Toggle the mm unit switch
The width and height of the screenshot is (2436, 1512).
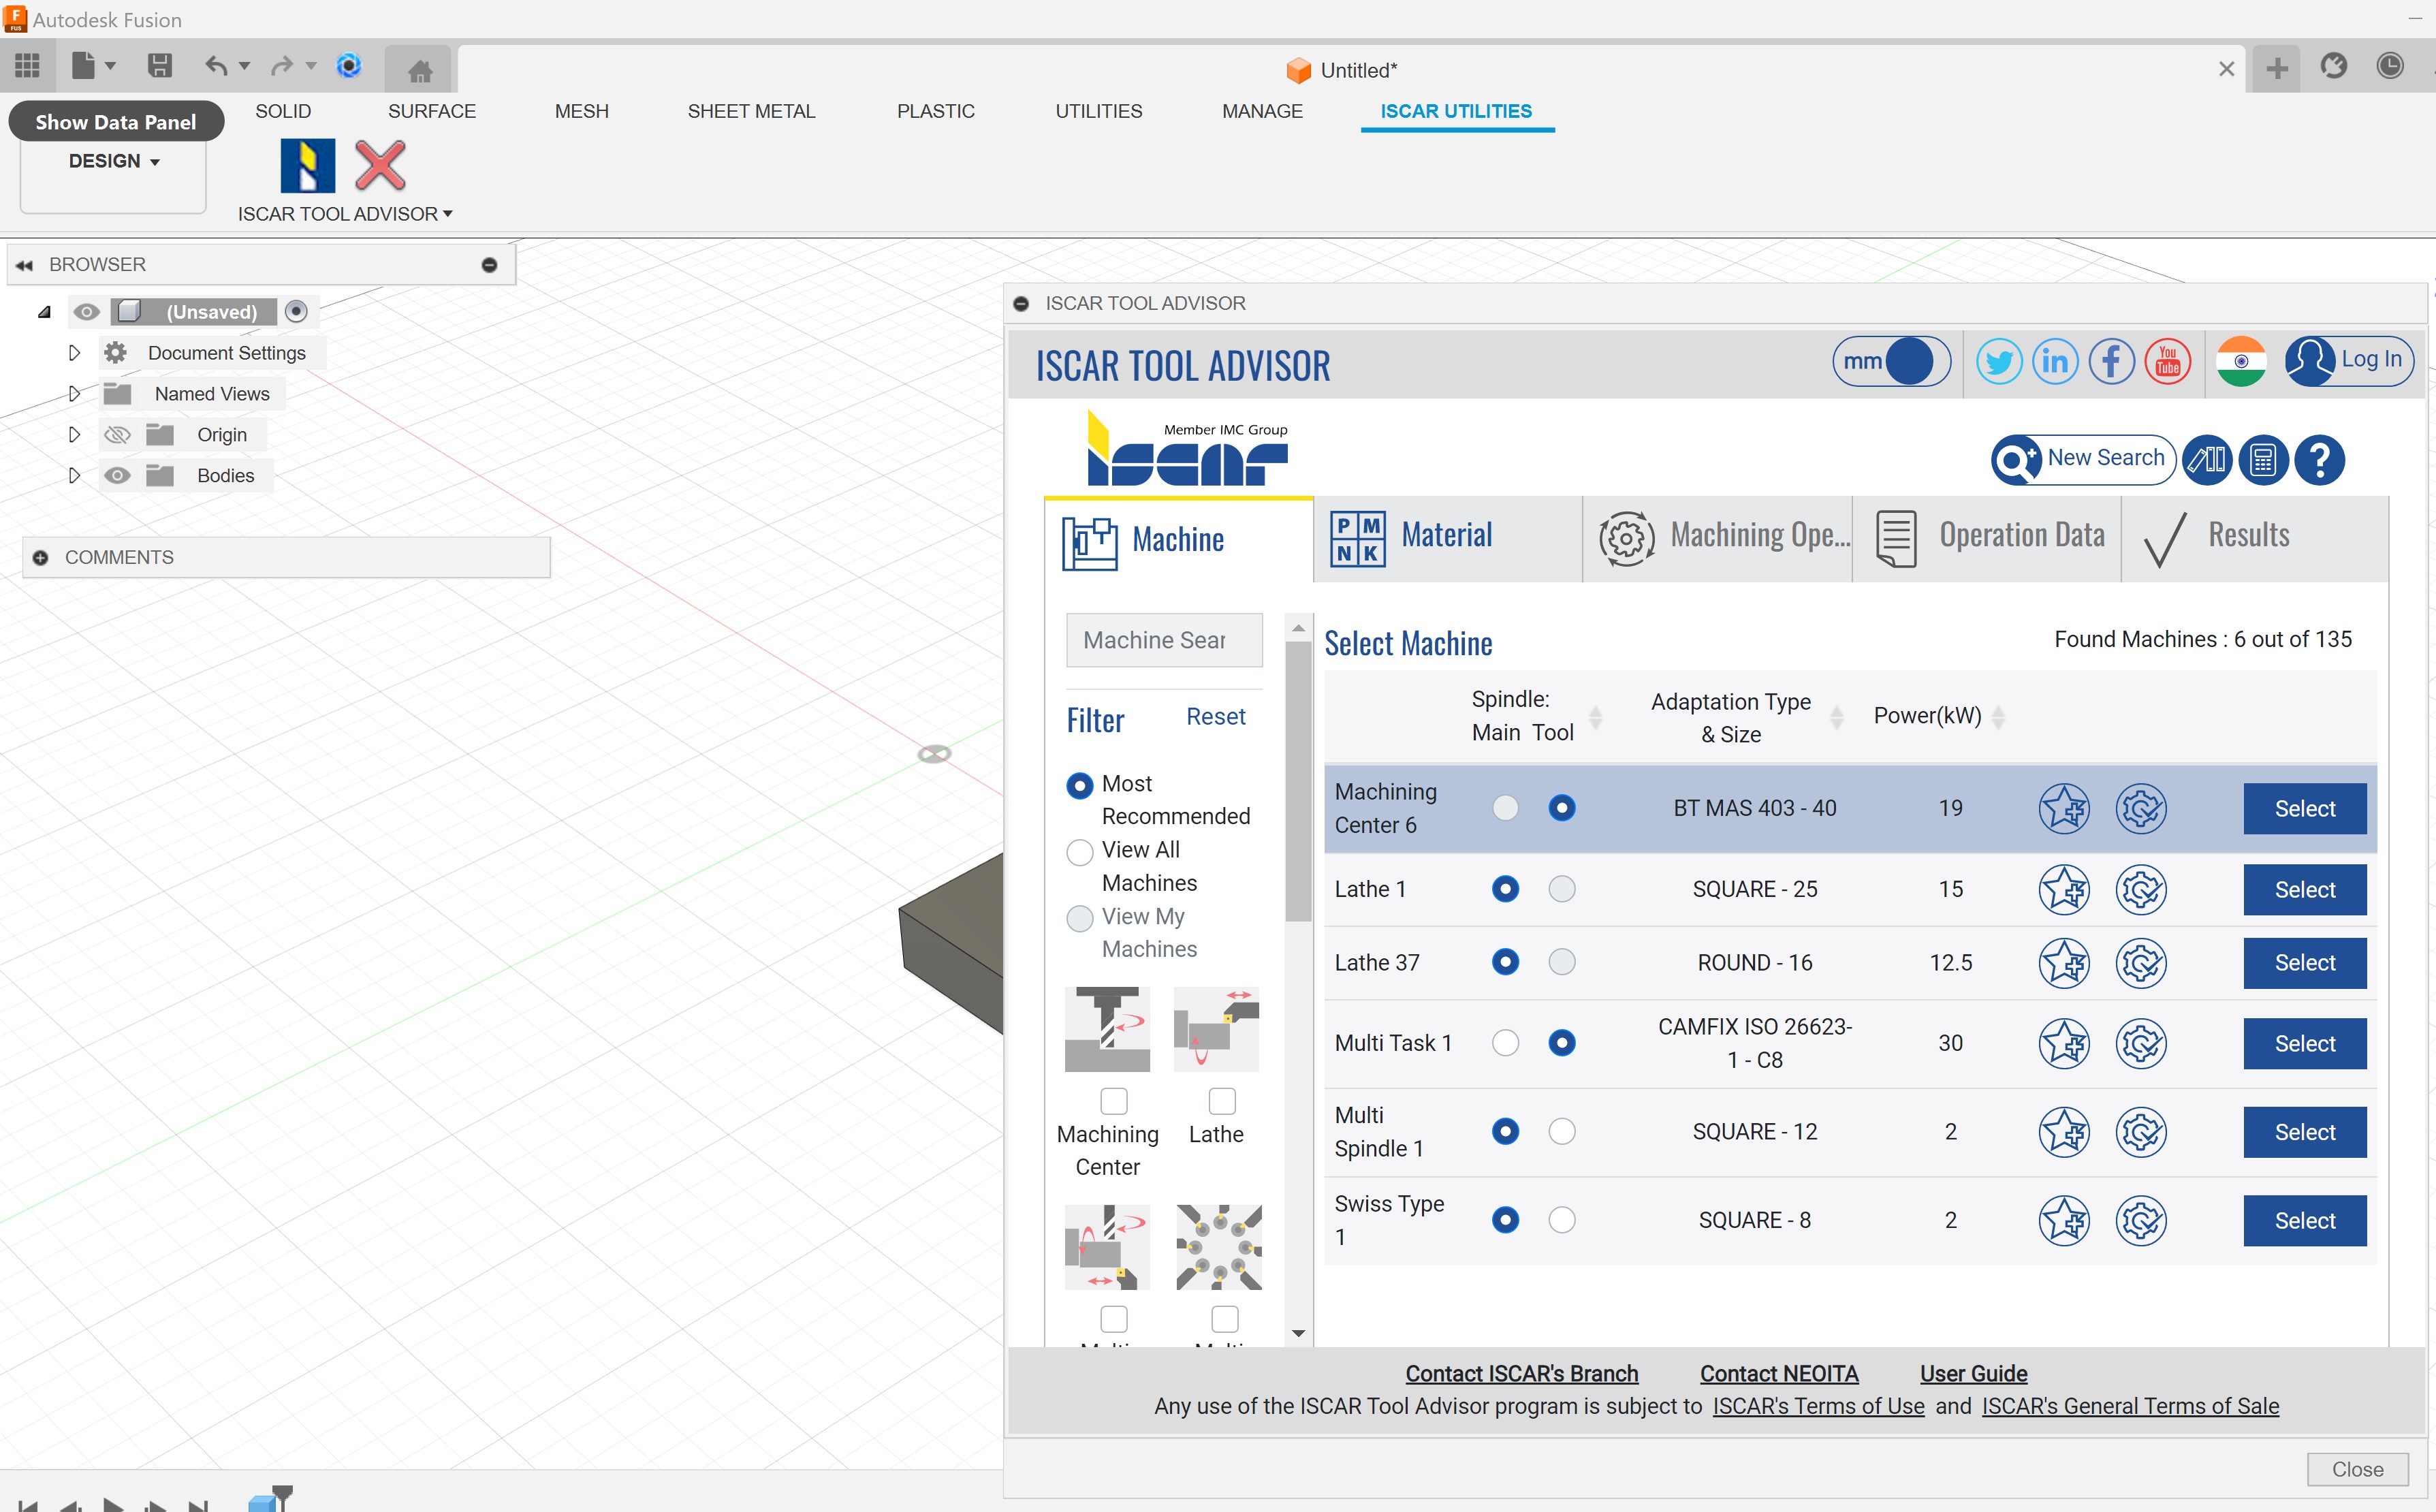(x=1891, y=361)
